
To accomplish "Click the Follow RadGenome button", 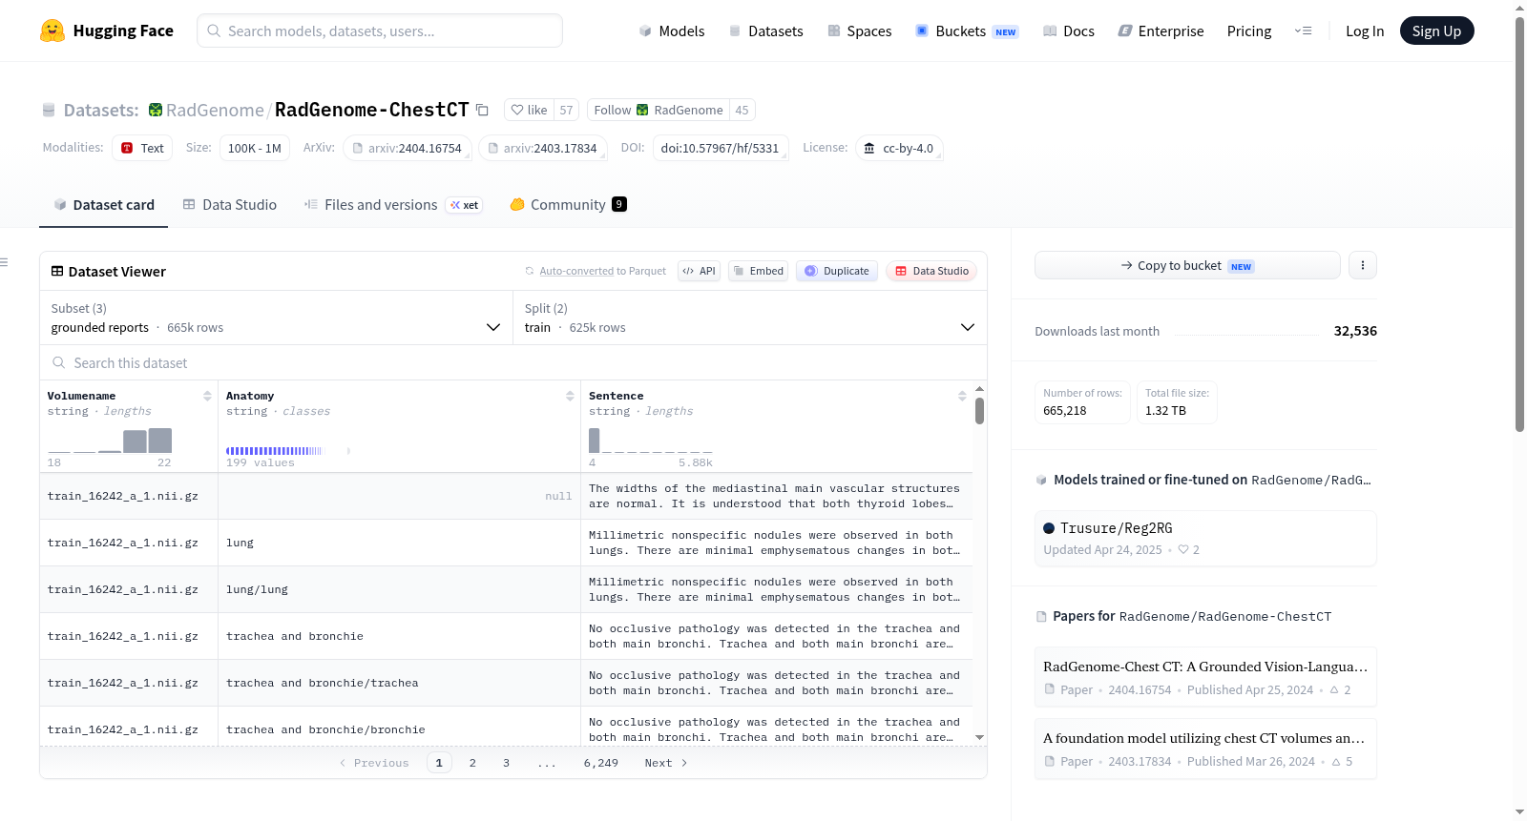I will [x=659, y=110].
